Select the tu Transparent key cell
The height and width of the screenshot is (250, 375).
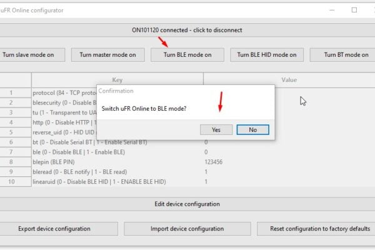click(x=64, y=112)
